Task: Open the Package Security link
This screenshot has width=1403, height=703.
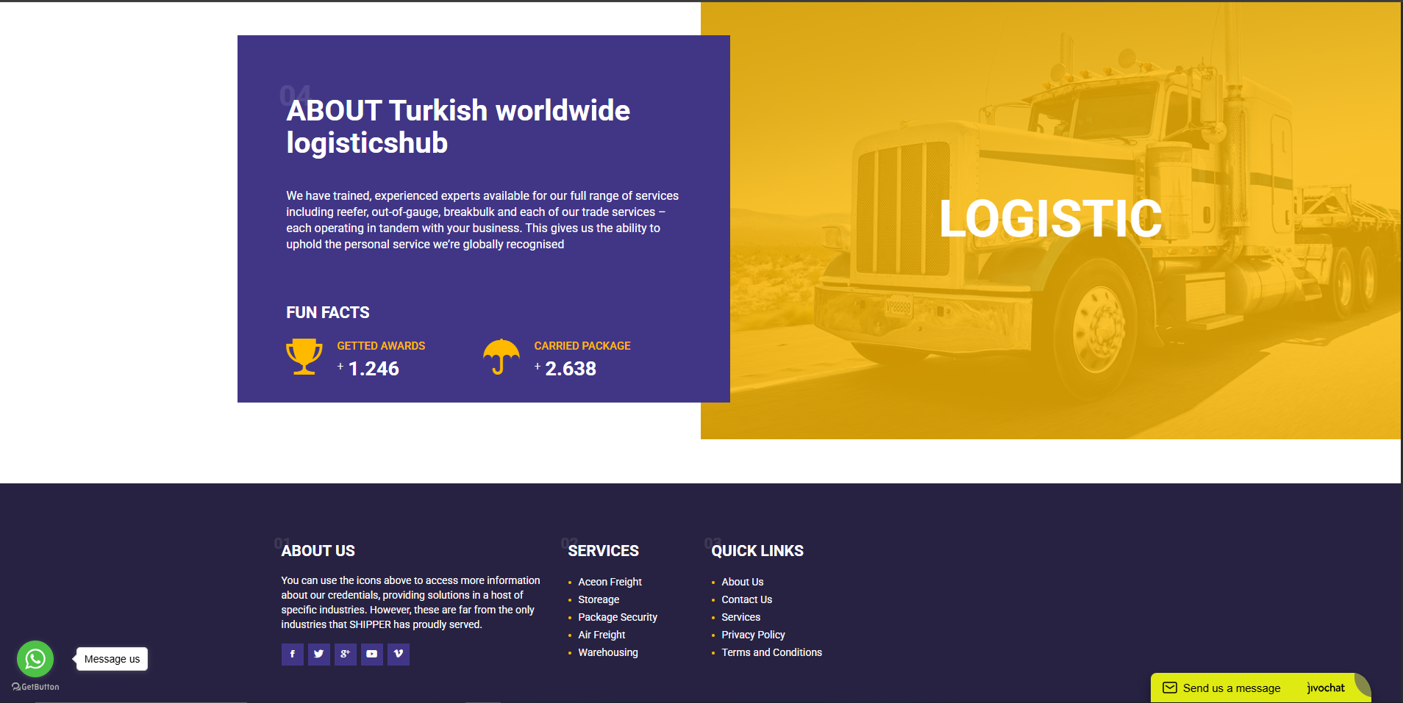Action: [617, 617]
